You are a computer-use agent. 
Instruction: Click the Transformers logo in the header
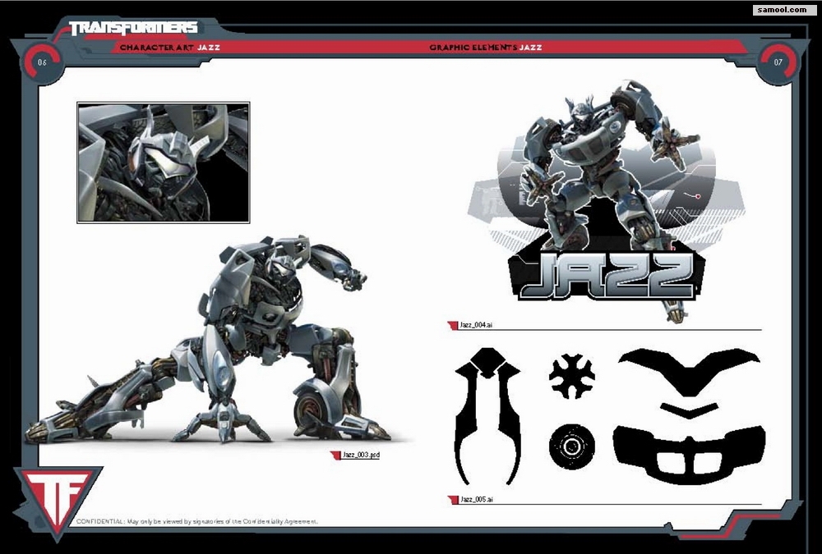tap(133, 28)
